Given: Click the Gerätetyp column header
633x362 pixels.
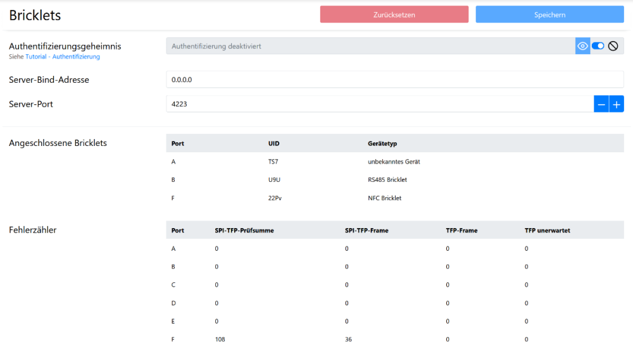Looking at the screenshot, I should [x=382, y=143].
